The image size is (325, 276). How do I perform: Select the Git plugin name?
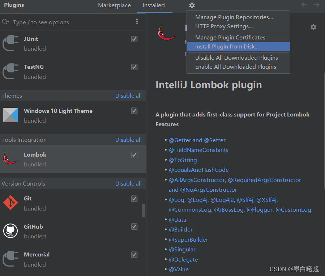[x=27, y=199]
